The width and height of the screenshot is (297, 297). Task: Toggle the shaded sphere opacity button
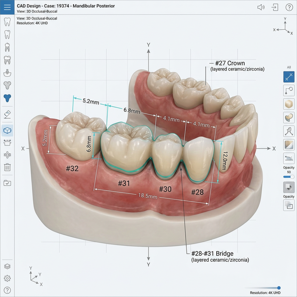tap(289, 187)
